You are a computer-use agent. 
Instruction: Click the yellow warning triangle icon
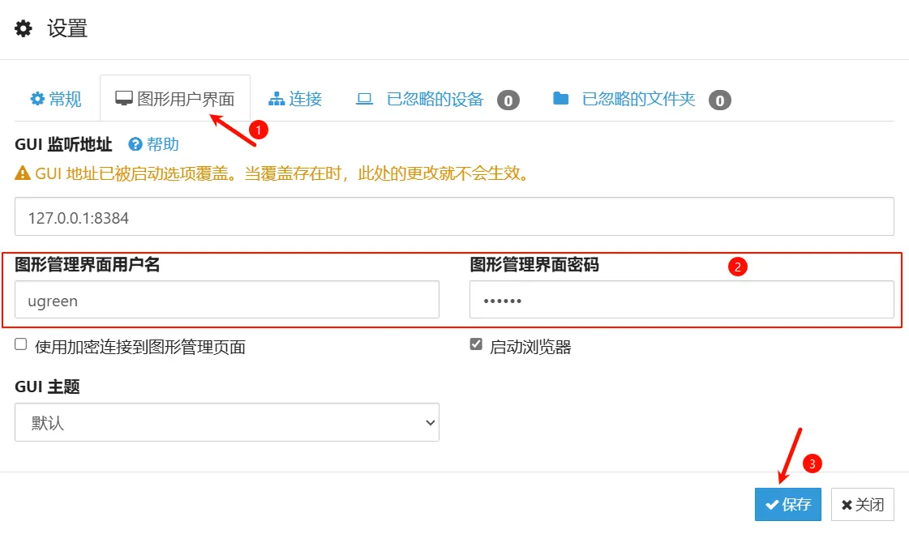pos(23,173)
